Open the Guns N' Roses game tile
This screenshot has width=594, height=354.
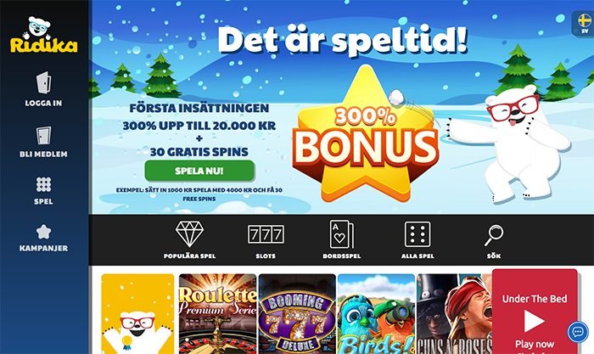point(454,314)
